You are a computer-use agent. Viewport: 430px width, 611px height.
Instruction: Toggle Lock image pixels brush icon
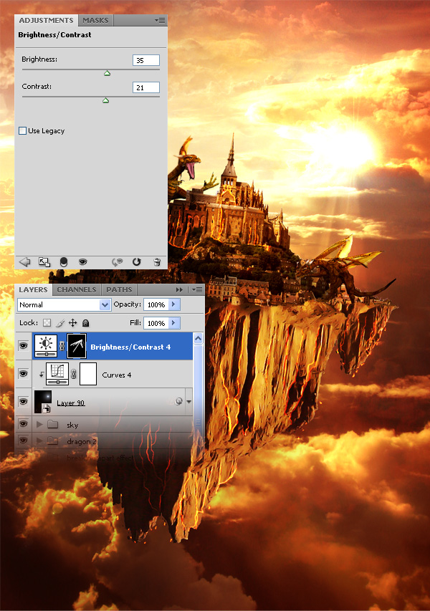click(x=60, y=322)
